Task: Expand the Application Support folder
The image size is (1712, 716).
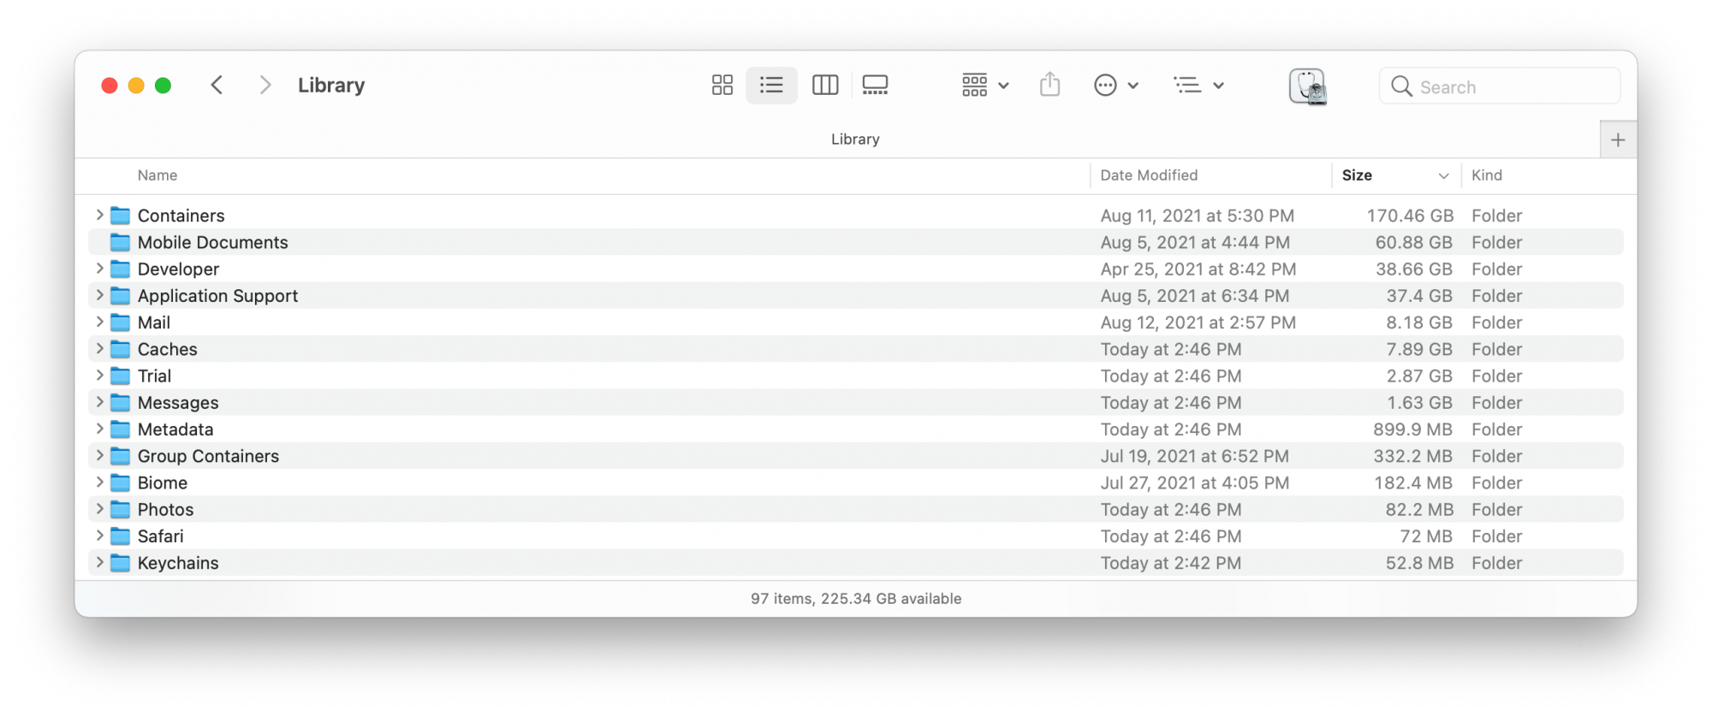Action: tap(99, 295)
